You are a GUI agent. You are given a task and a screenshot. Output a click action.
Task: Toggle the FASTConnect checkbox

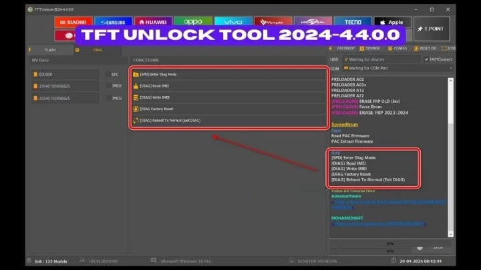pos(426,59)
